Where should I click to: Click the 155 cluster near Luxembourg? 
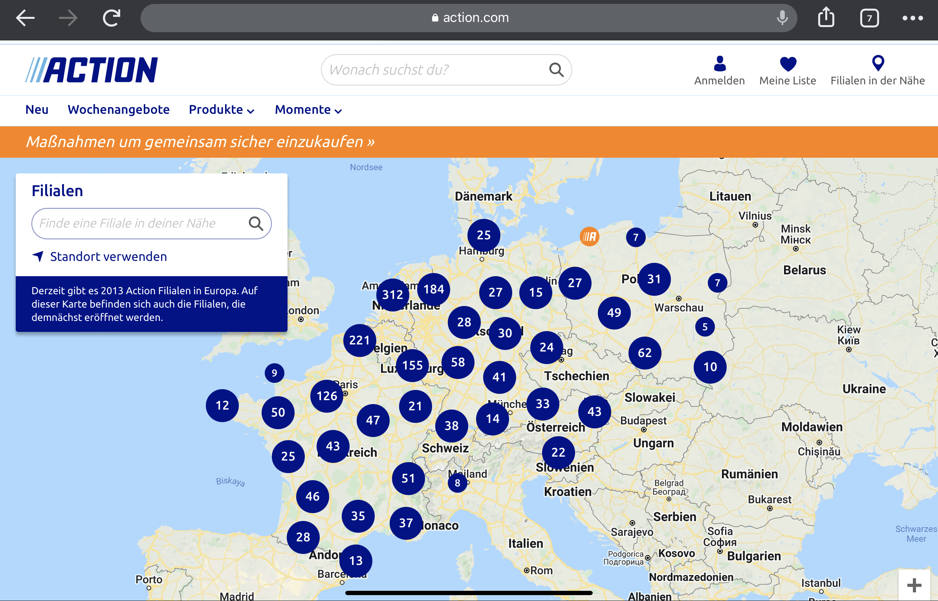click(x=412, y=365)
